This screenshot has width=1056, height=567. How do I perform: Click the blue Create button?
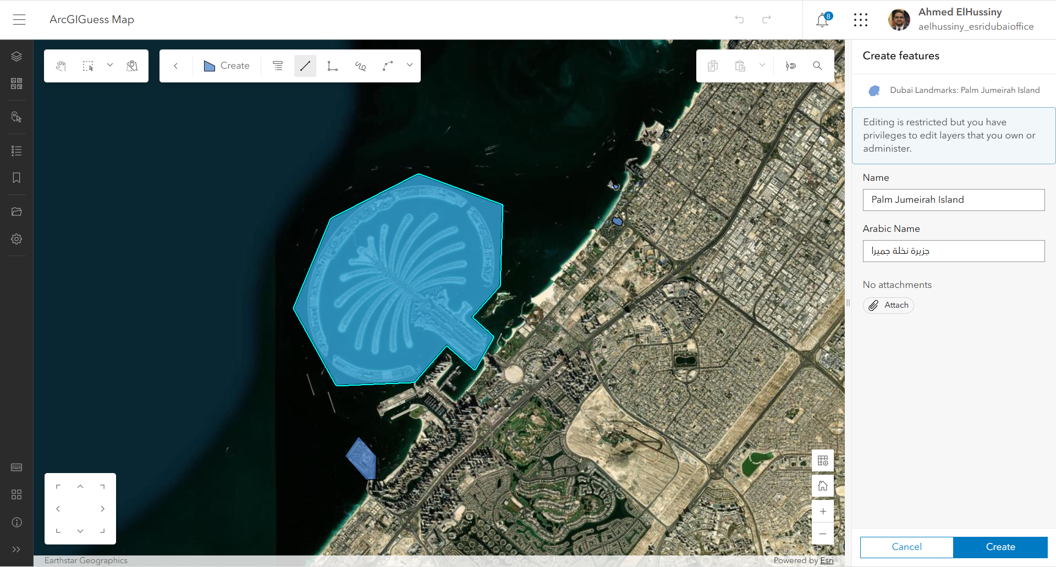(x=1000, y=547)
